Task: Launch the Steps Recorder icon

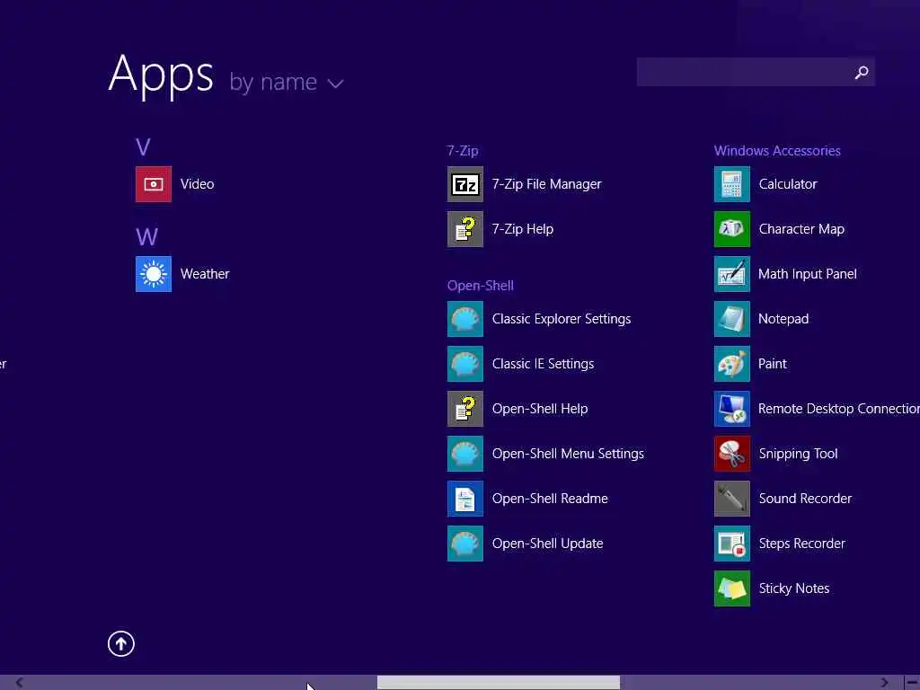Action: pyautogui.click(x=732, y=544)
